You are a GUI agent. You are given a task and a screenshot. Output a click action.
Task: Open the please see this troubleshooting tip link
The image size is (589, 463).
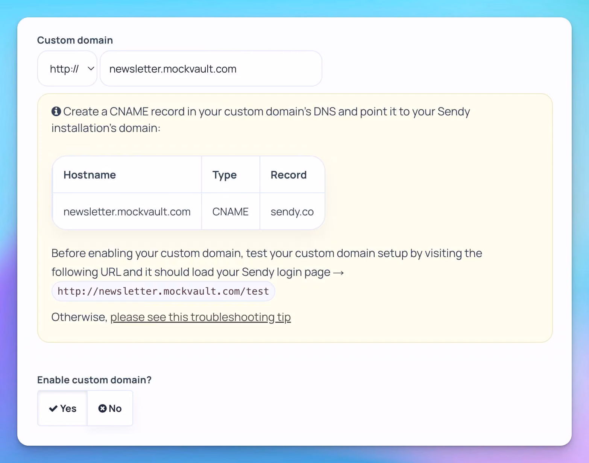tap(200, 317)
